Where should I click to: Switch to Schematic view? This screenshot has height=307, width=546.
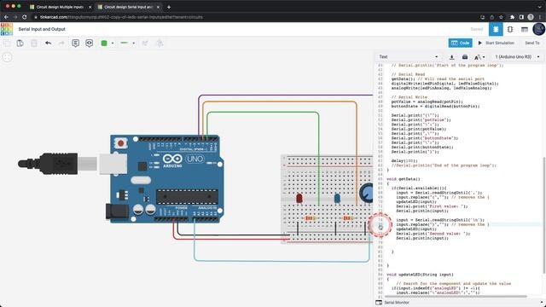510,29
